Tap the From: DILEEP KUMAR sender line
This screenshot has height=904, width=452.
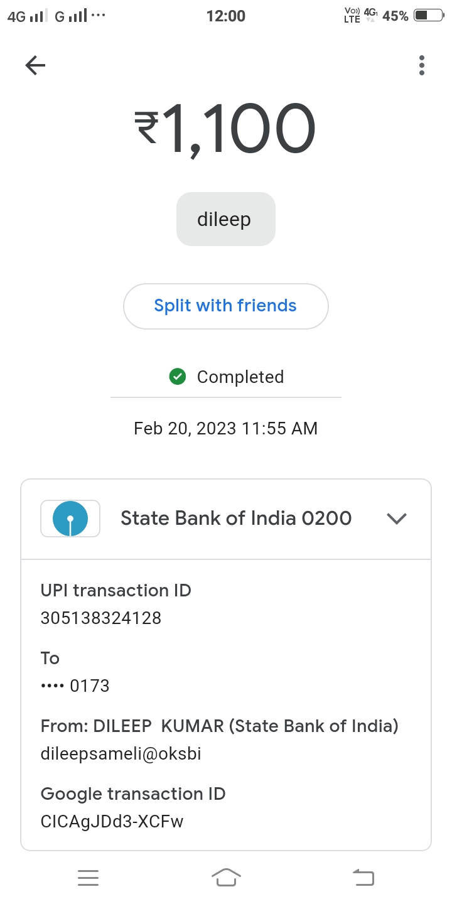(220, 726)
